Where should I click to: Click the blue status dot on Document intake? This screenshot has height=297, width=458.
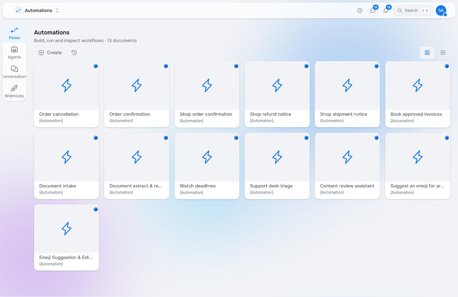pos(95,138)
